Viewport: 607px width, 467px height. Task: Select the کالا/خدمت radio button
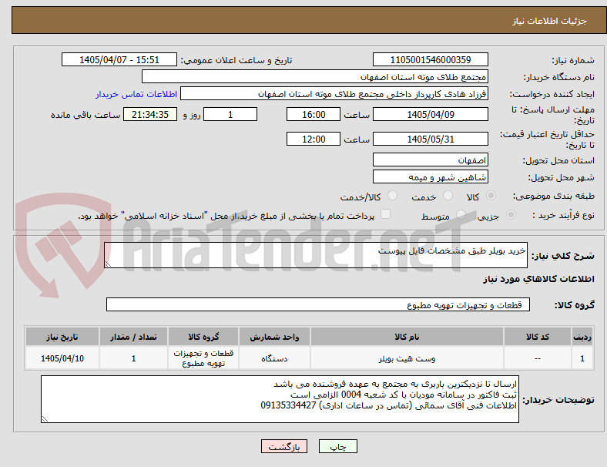pyautogui.click(x=393, y=196)
